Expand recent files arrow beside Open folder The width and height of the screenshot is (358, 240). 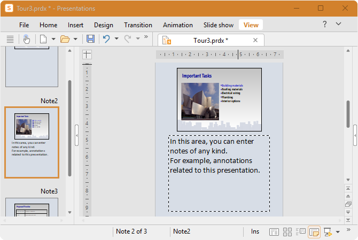pyautogui.click(x=75, y=39)
